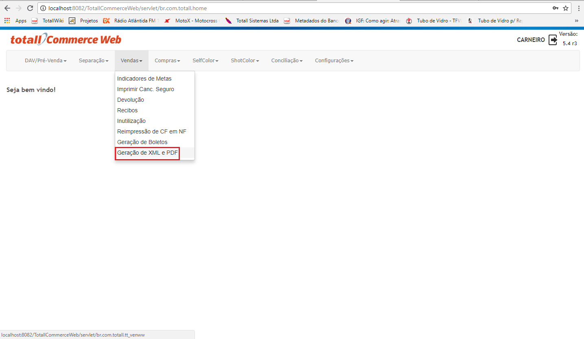Expand the Separação dropdown menu
The image size is (584, 339).
pyautogui.click(x=94, y=61)
